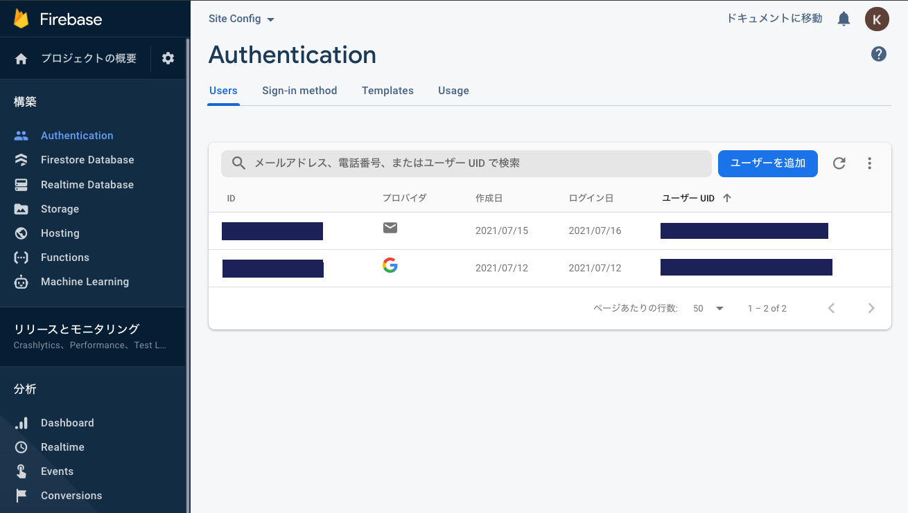Image resolution: width=908 pixels, height=513 pixels.
Task: Click the Realtime Database icon
Action: [21, 185]
